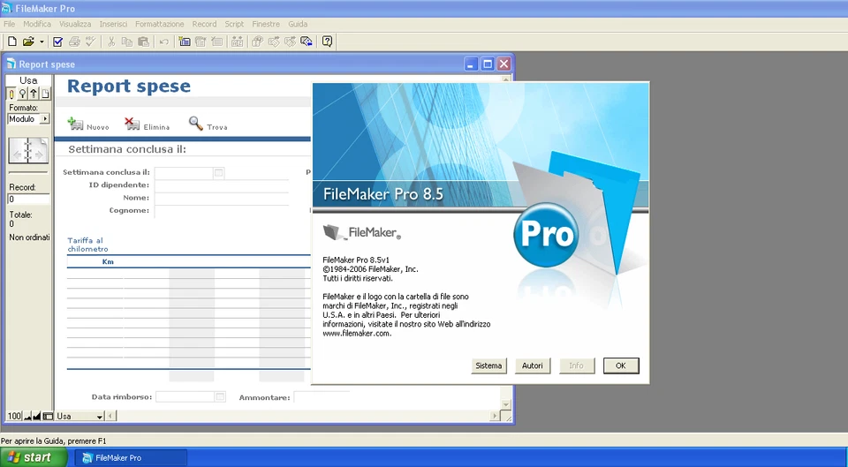Click the Find toolbar icon
The height and width of the screenshot is (467, 848).
tap(257, 41)
